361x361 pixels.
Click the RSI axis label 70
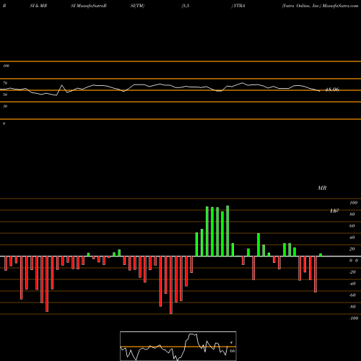(x=5, y=83)
